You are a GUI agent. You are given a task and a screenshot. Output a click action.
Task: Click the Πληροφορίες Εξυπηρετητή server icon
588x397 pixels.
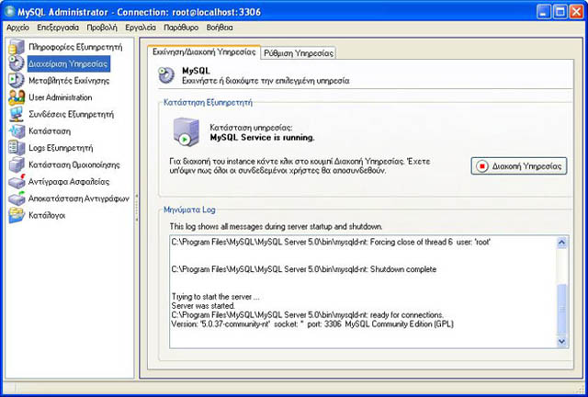17,47
